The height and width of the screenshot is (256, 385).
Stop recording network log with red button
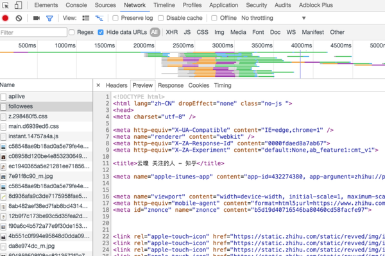coord(6,19)
